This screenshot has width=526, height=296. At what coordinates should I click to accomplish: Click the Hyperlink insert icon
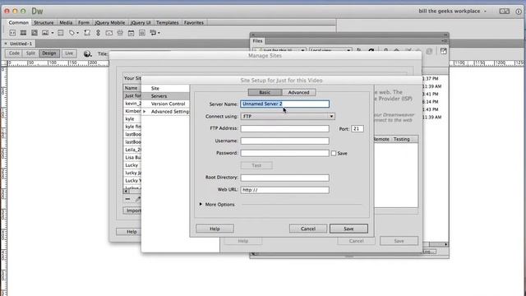(98, 33)
